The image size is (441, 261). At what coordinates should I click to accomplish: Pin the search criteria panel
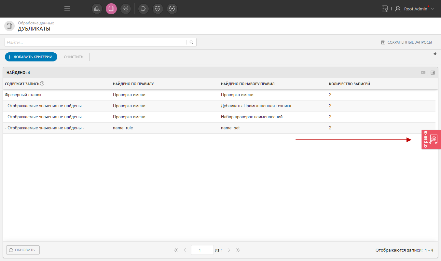point(434,54)
